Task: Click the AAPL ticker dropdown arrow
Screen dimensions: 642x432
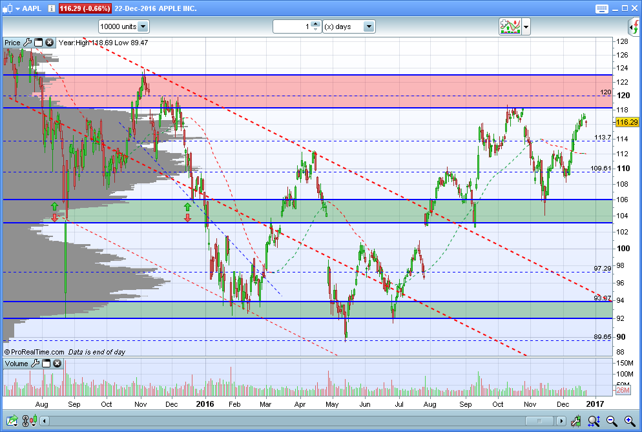Action: click(17, 8)
